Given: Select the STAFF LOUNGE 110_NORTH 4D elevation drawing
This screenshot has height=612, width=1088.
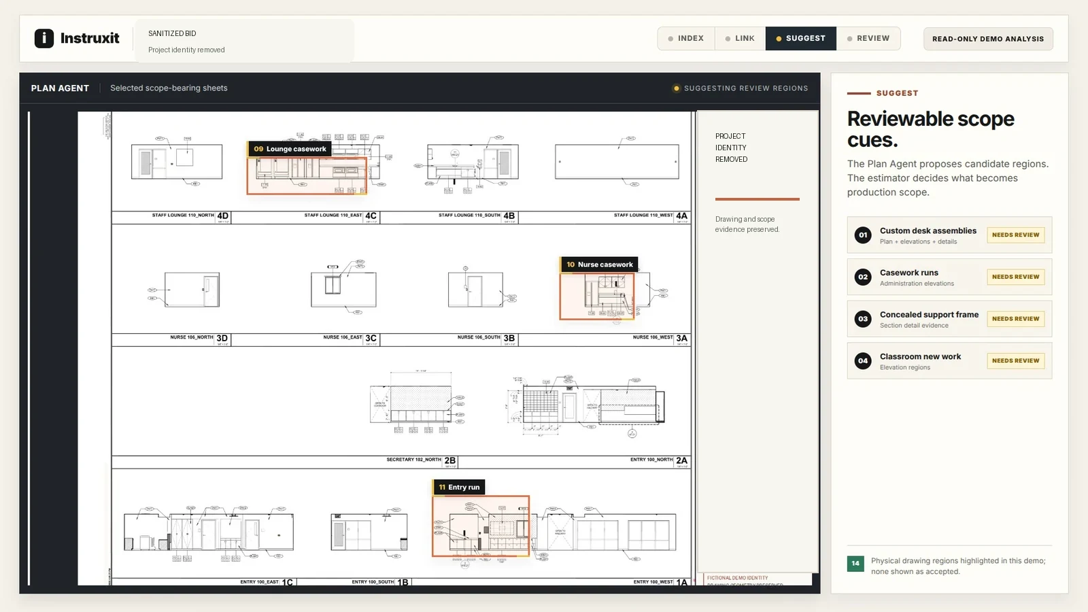Looking at the screenshot, I should (x=177, y=162).
